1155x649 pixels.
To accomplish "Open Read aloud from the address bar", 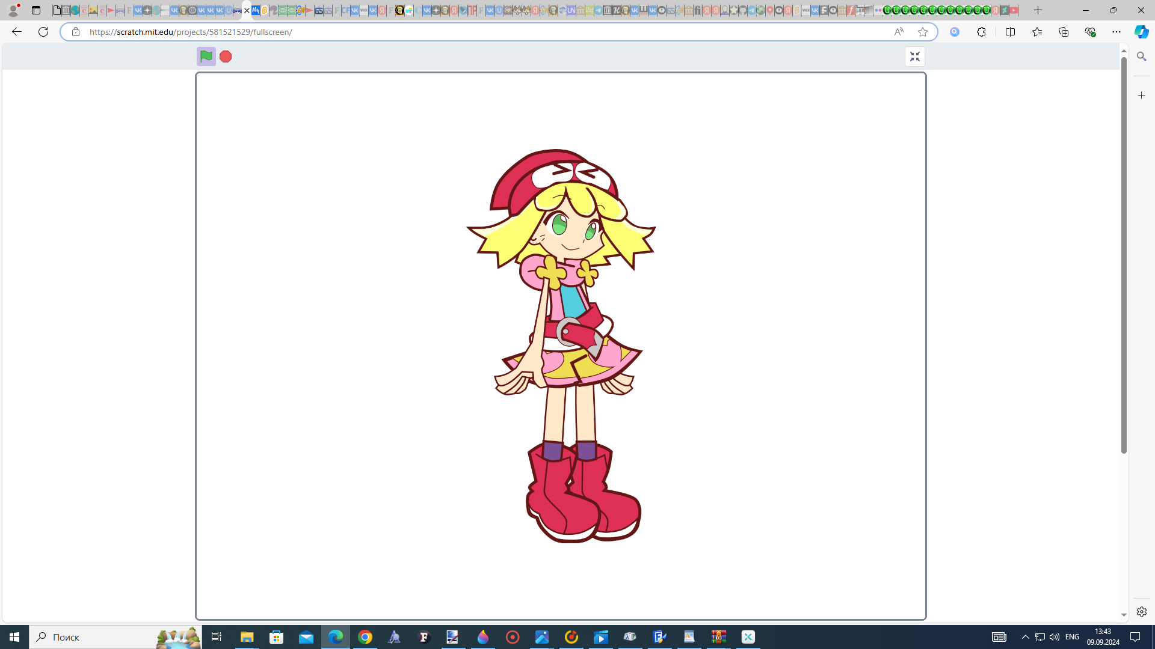I will point(898,32).
